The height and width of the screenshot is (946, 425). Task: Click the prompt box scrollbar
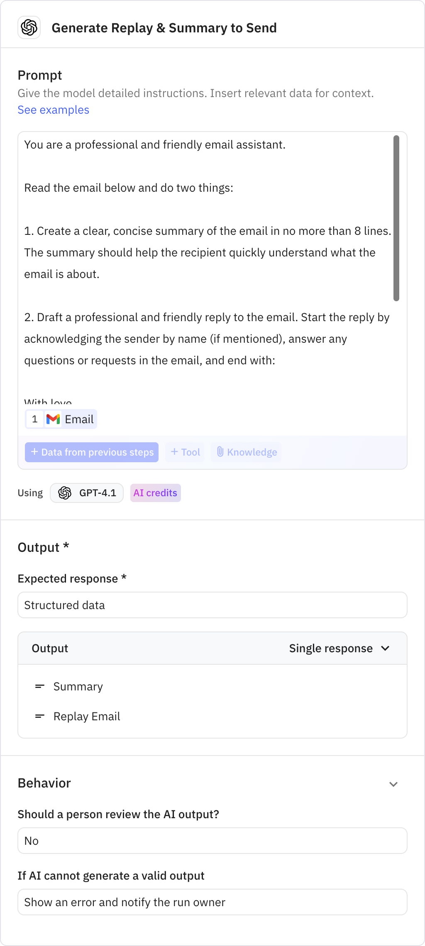[396, 216]
